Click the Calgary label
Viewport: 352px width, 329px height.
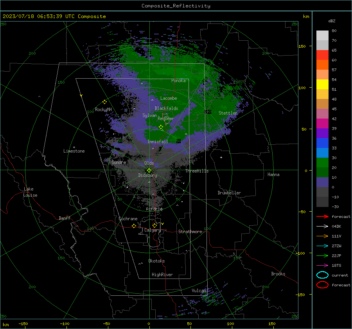coord(153,230)
